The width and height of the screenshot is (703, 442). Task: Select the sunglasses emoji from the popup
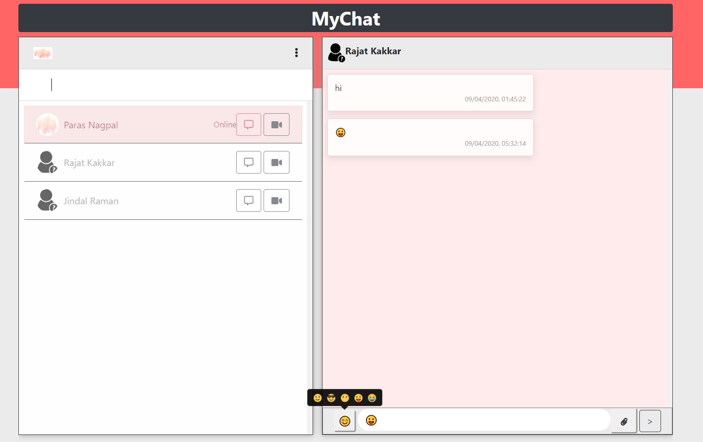[x=331, y=398]
